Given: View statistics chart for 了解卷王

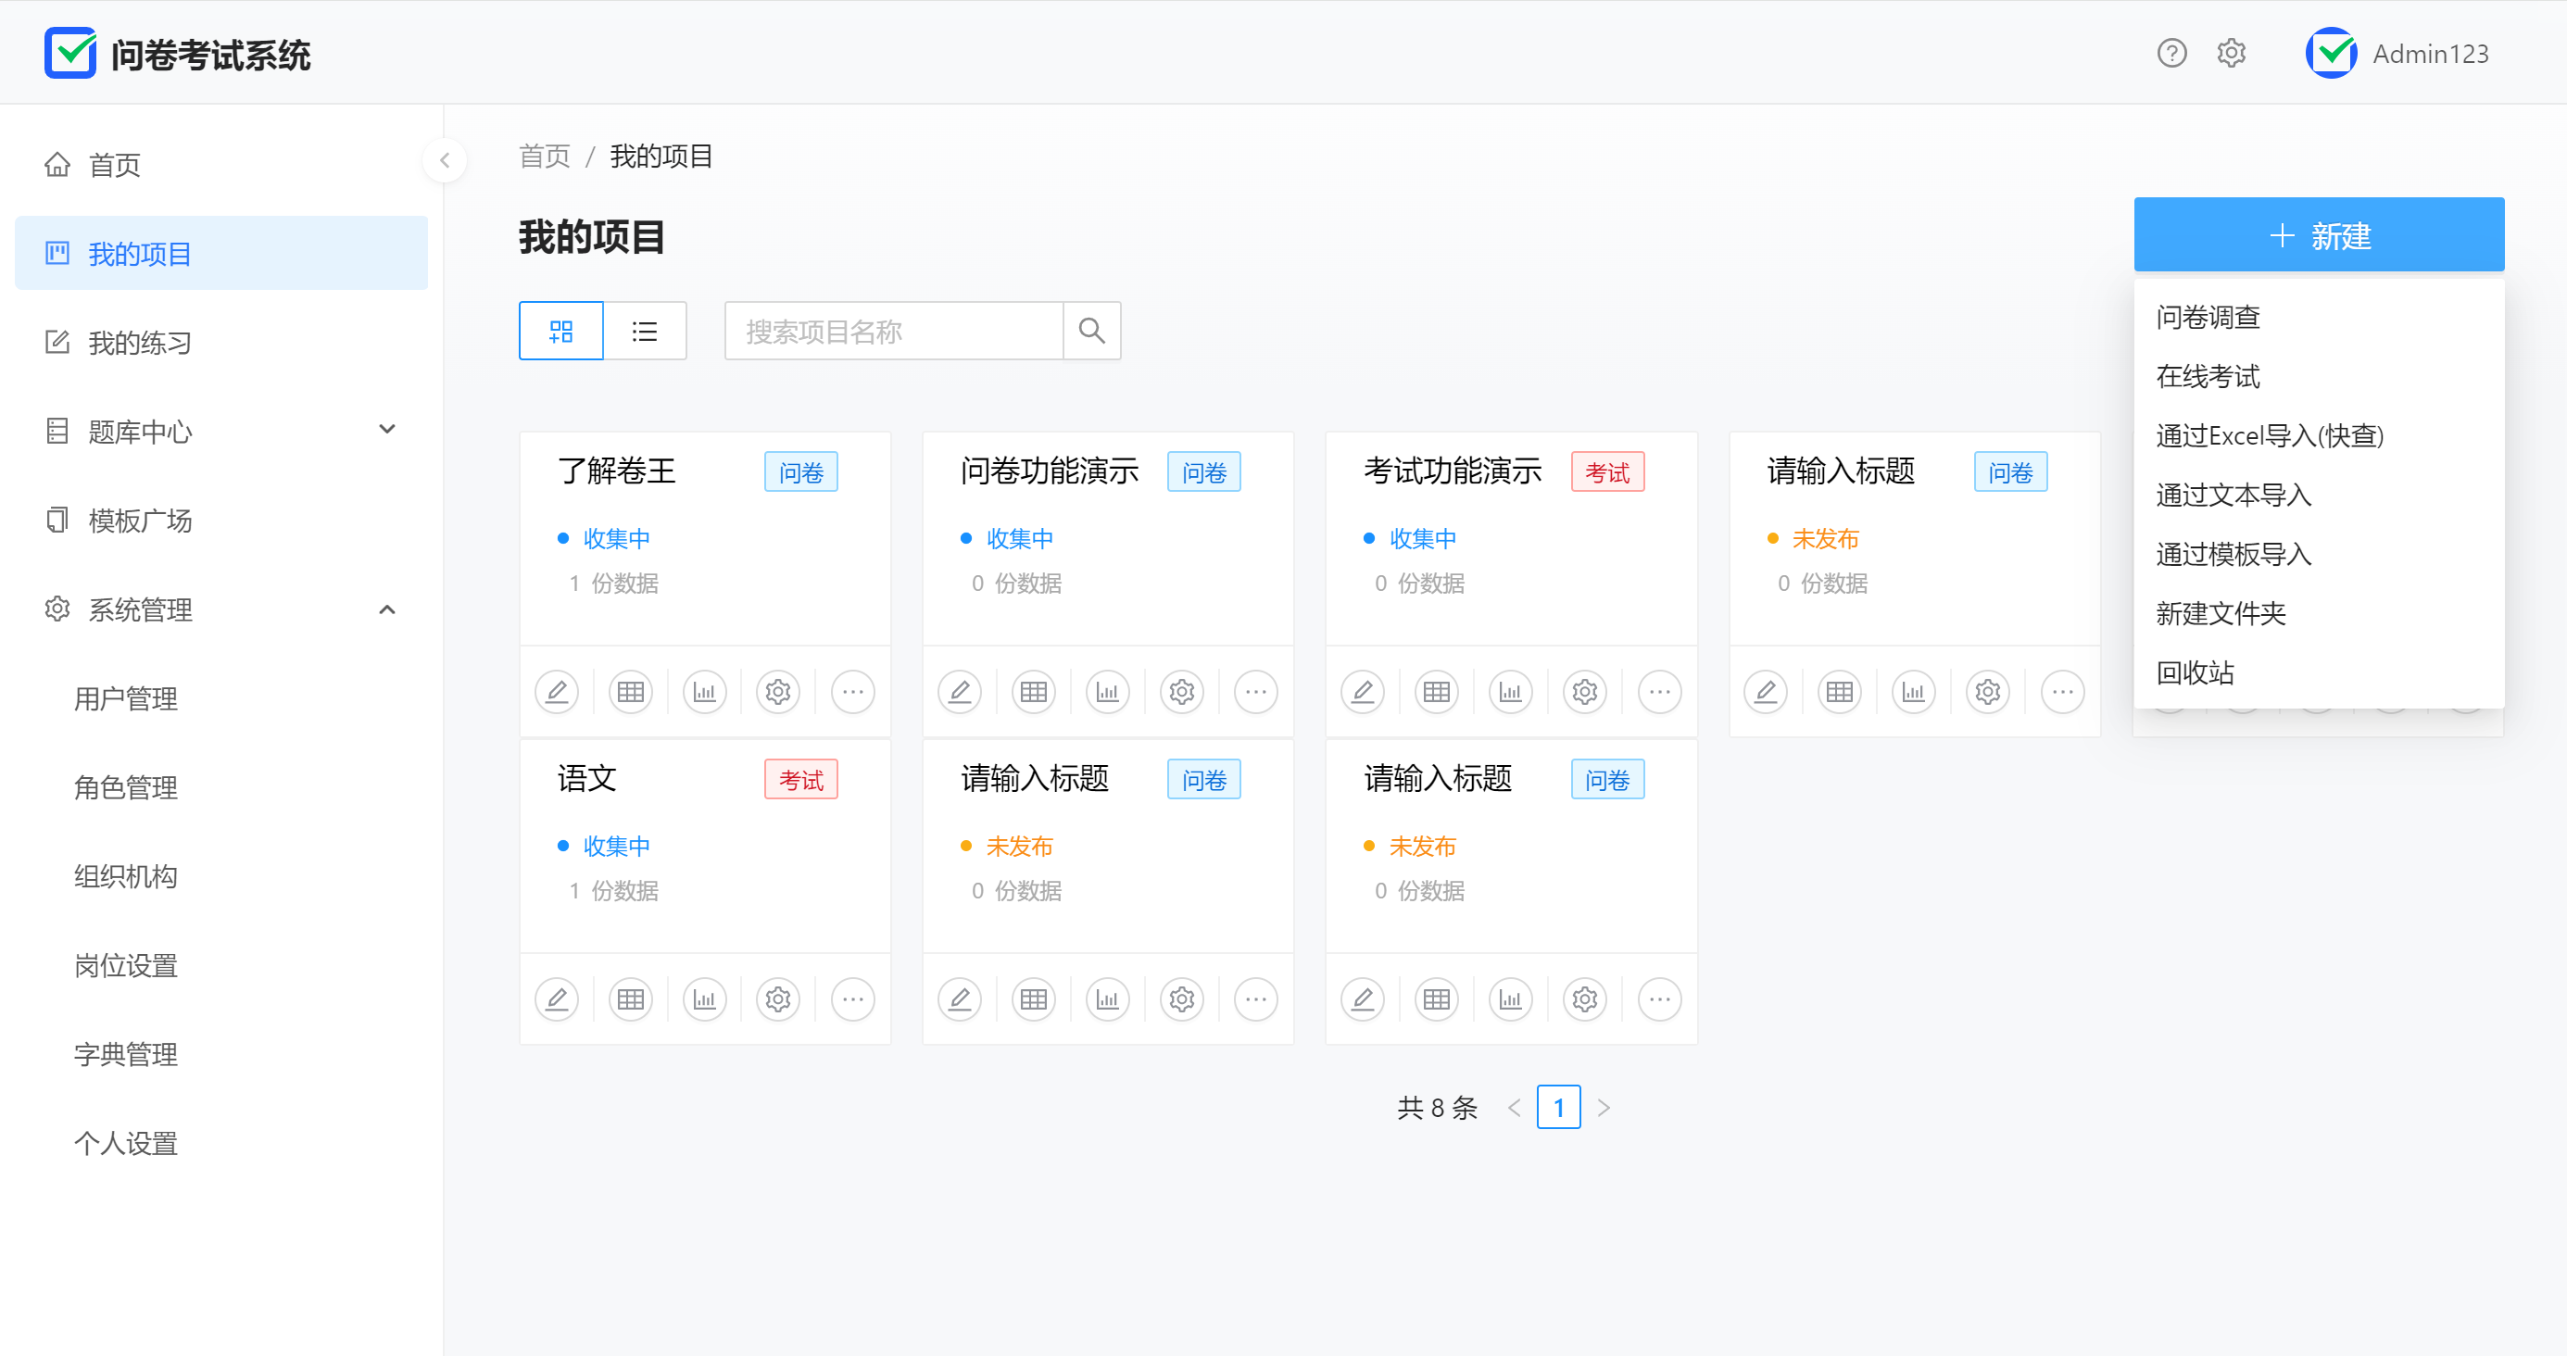Looking at the screenshot, I should tap(705, 692).
